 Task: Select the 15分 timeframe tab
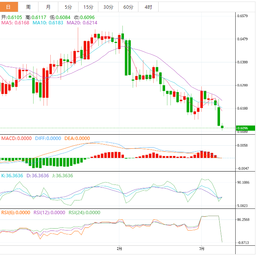(88, 7)
